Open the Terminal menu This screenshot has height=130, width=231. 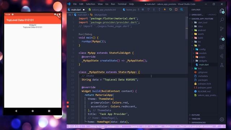(122, 4)
